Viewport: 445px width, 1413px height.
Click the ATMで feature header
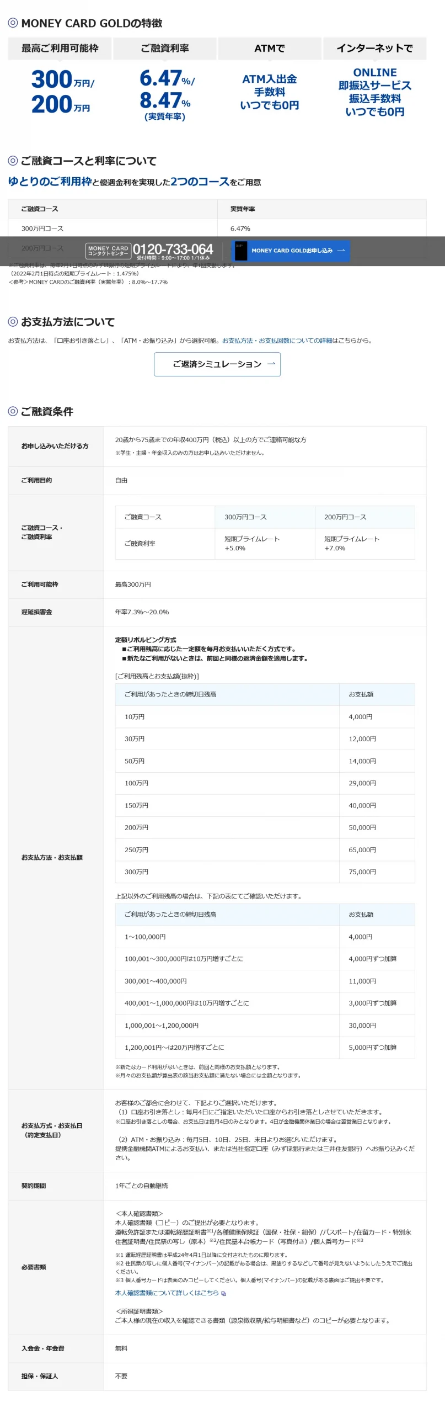[270, 49]
